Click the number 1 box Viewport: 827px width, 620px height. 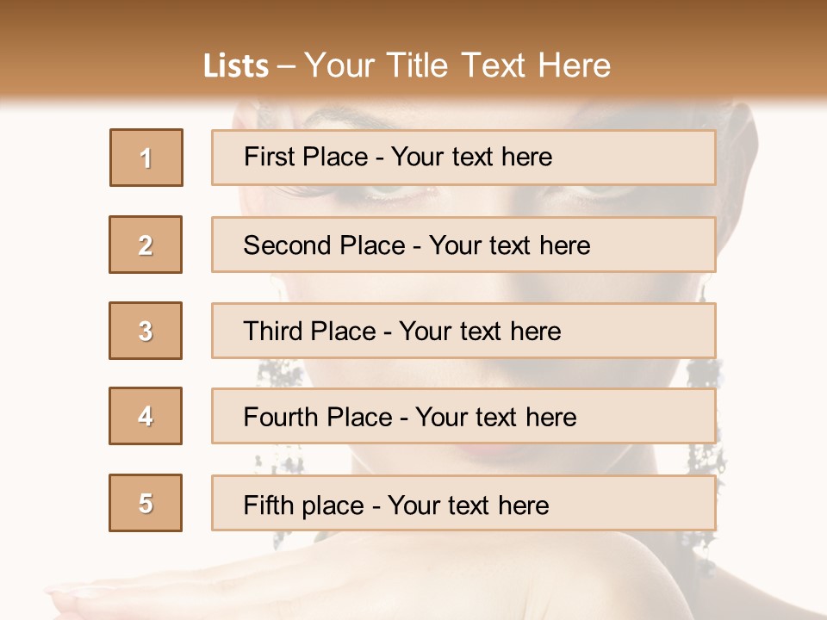[146, 158]
